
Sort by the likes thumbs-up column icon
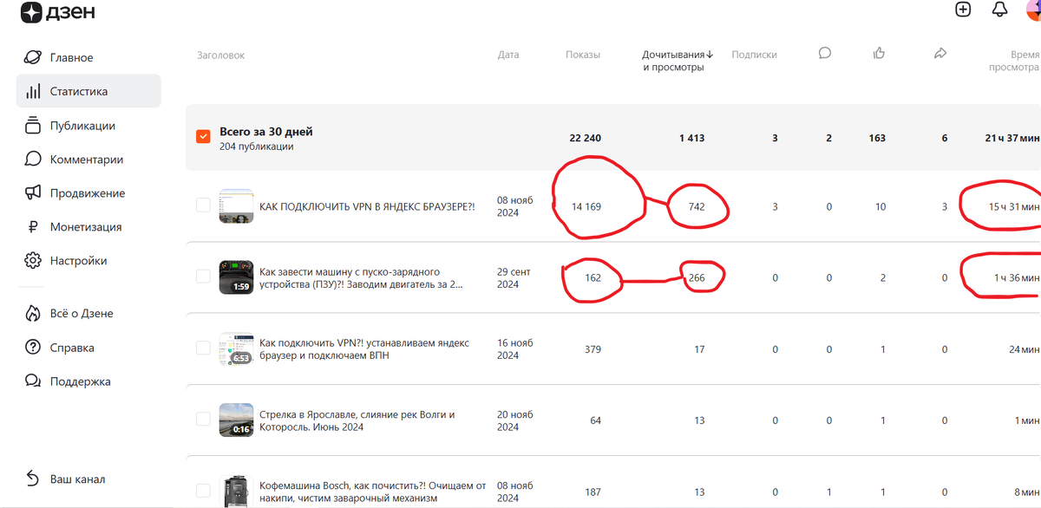pos(879,54)
